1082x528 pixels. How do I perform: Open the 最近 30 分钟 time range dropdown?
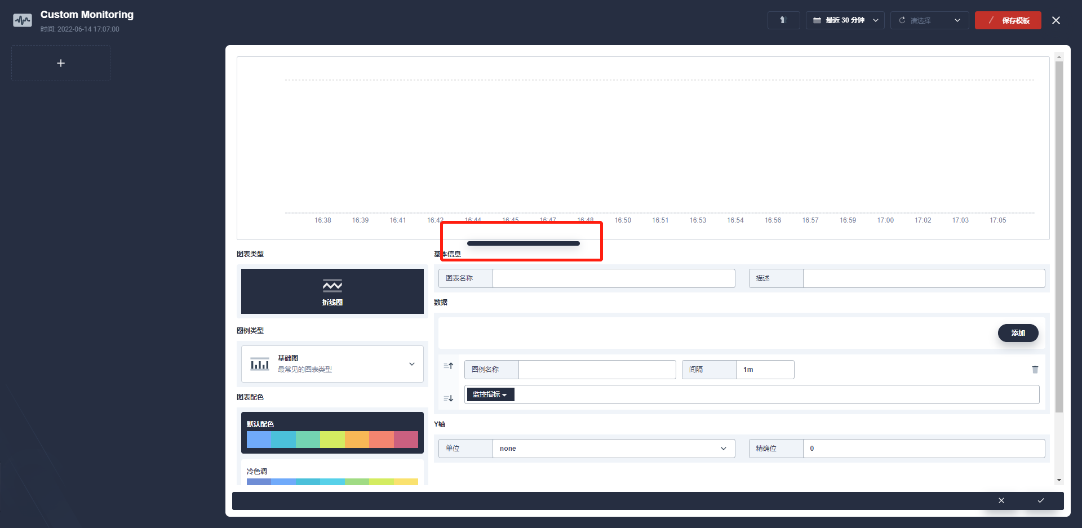[x=845, y=20]
